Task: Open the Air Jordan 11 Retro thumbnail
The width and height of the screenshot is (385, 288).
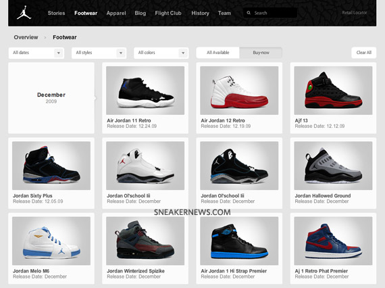Action: point(145,91)
